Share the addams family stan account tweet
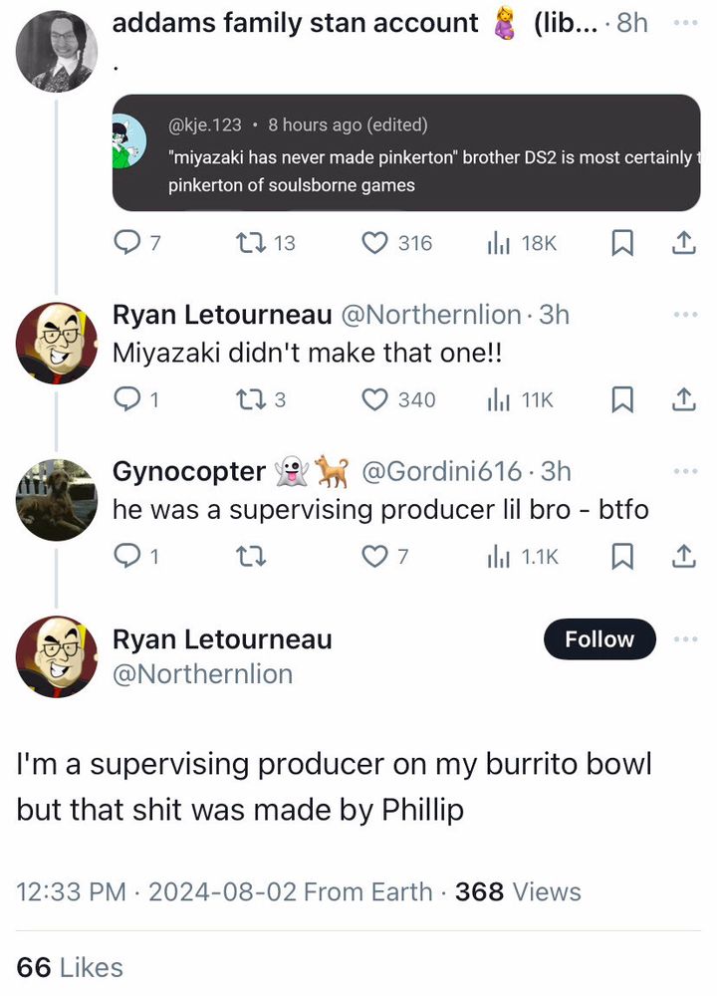 click(684, 242)
